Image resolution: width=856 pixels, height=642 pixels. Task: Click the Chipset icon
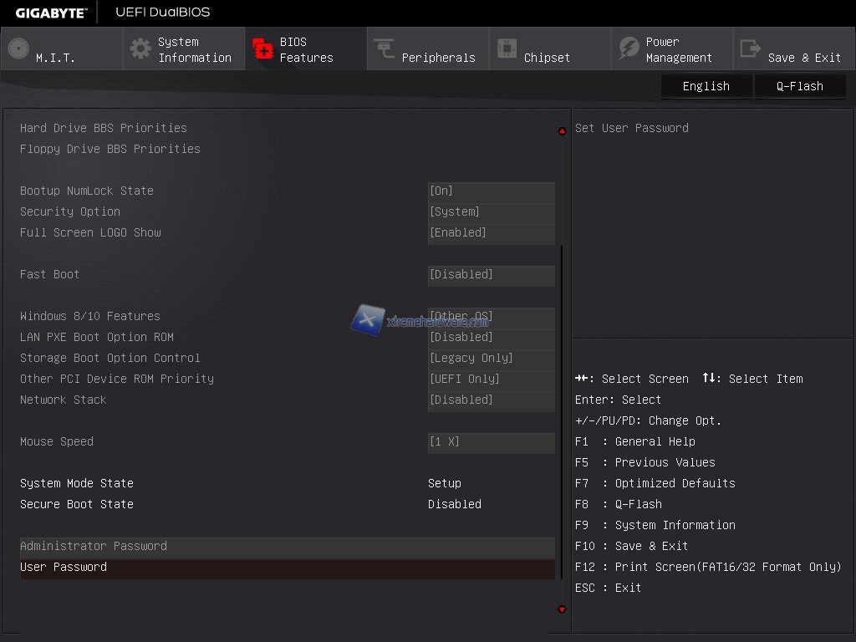507,49
